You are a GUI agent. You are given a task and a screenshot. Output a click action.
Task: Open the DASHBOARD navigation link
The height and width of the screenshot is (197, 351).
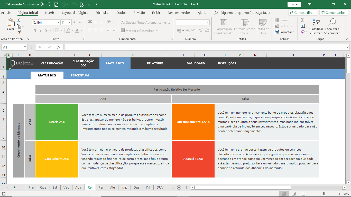pyautogui.click(x=196, y=63)
